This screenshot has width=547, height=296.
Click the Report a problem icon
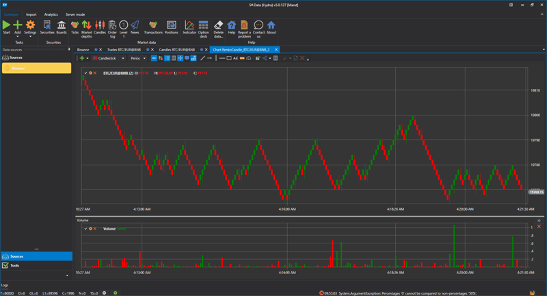click(244, 27)
